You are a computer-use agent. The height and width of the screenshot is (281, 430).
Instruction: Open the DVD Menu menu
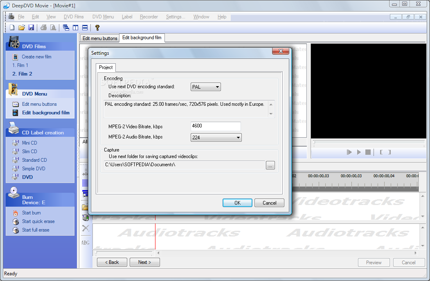click(103, 17)
